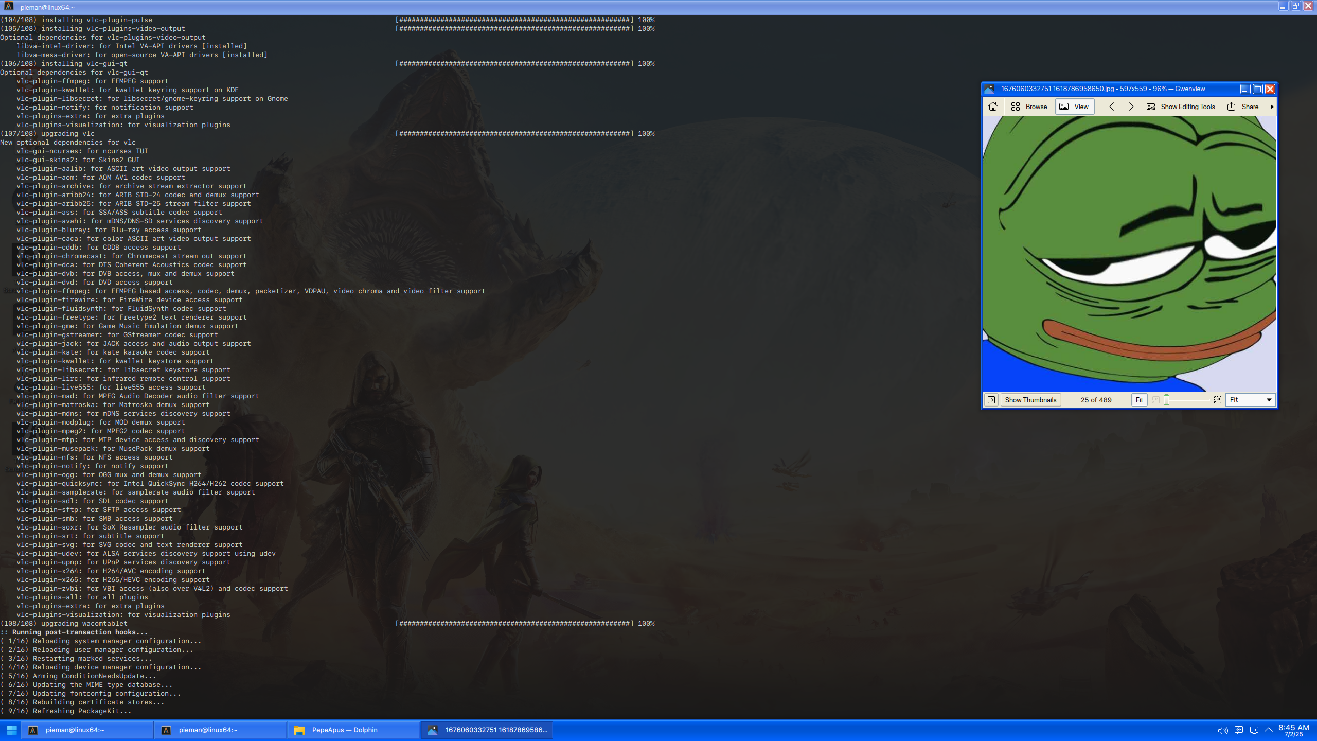This screenshot has width=1317, height=741.
Task: Close the Gwenview window
Action: tap(1270, 89)
